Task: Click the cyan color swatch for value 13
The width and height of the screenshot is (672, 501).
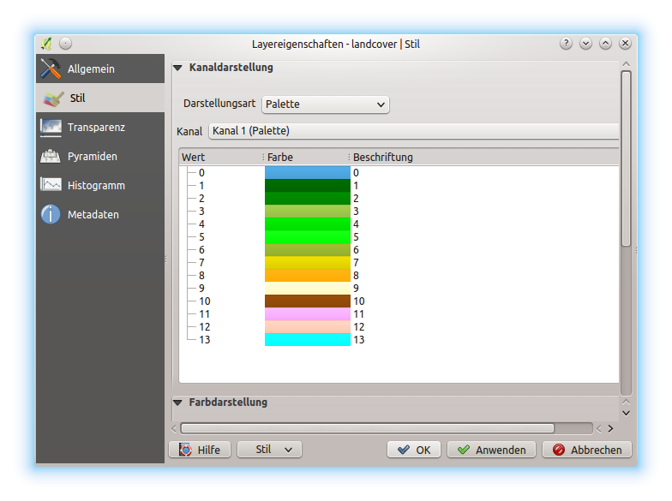Action: [307, 340]
